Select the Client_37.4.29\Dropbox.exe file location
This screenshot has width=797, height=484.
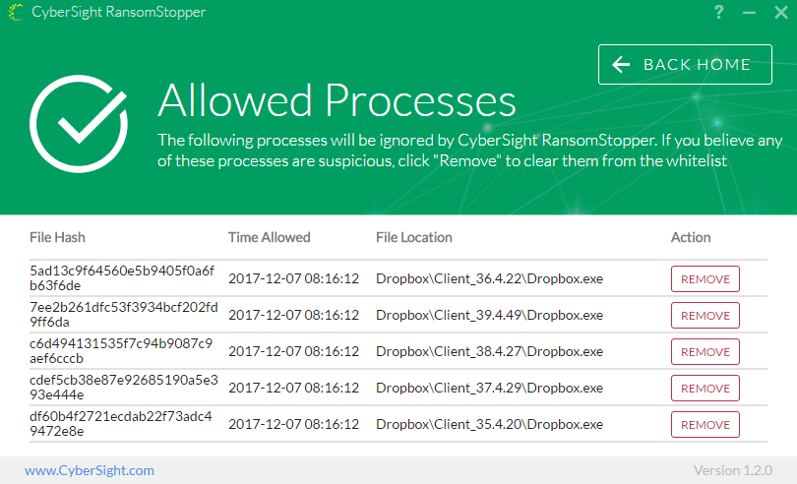click(x=489, y=388)
